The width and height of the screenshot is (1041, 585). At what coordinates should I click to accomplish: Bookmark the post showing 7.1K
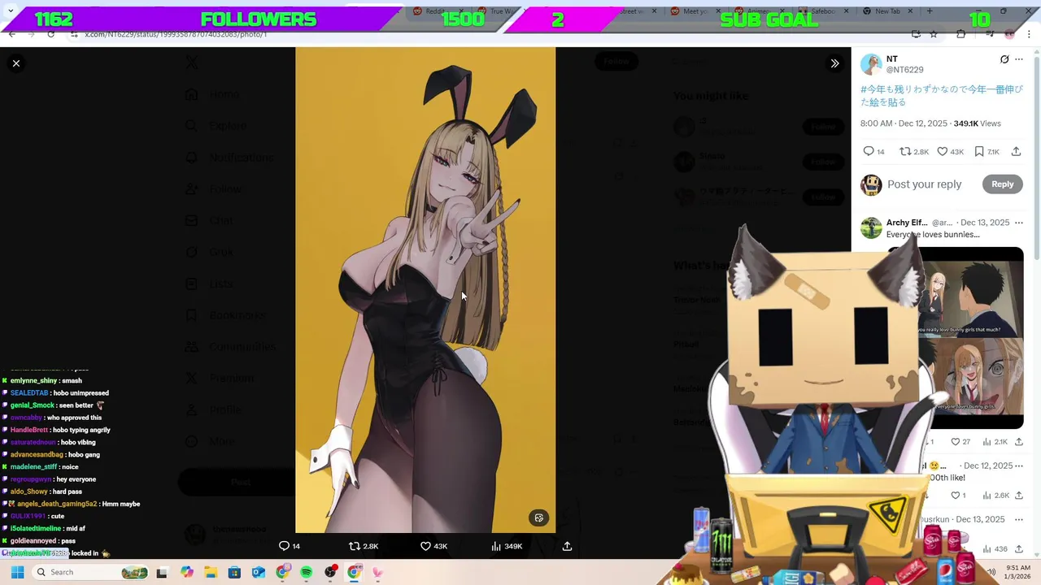979,152
